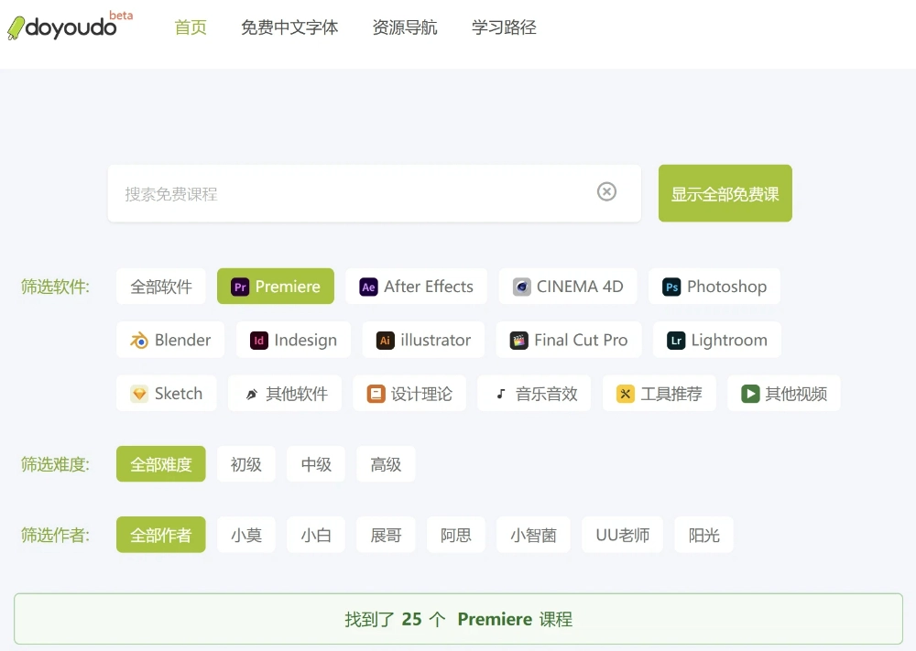This screenshot has height=651, width=916.
Task: Select the Lightroom filter
Action: [x=716, y=340]
